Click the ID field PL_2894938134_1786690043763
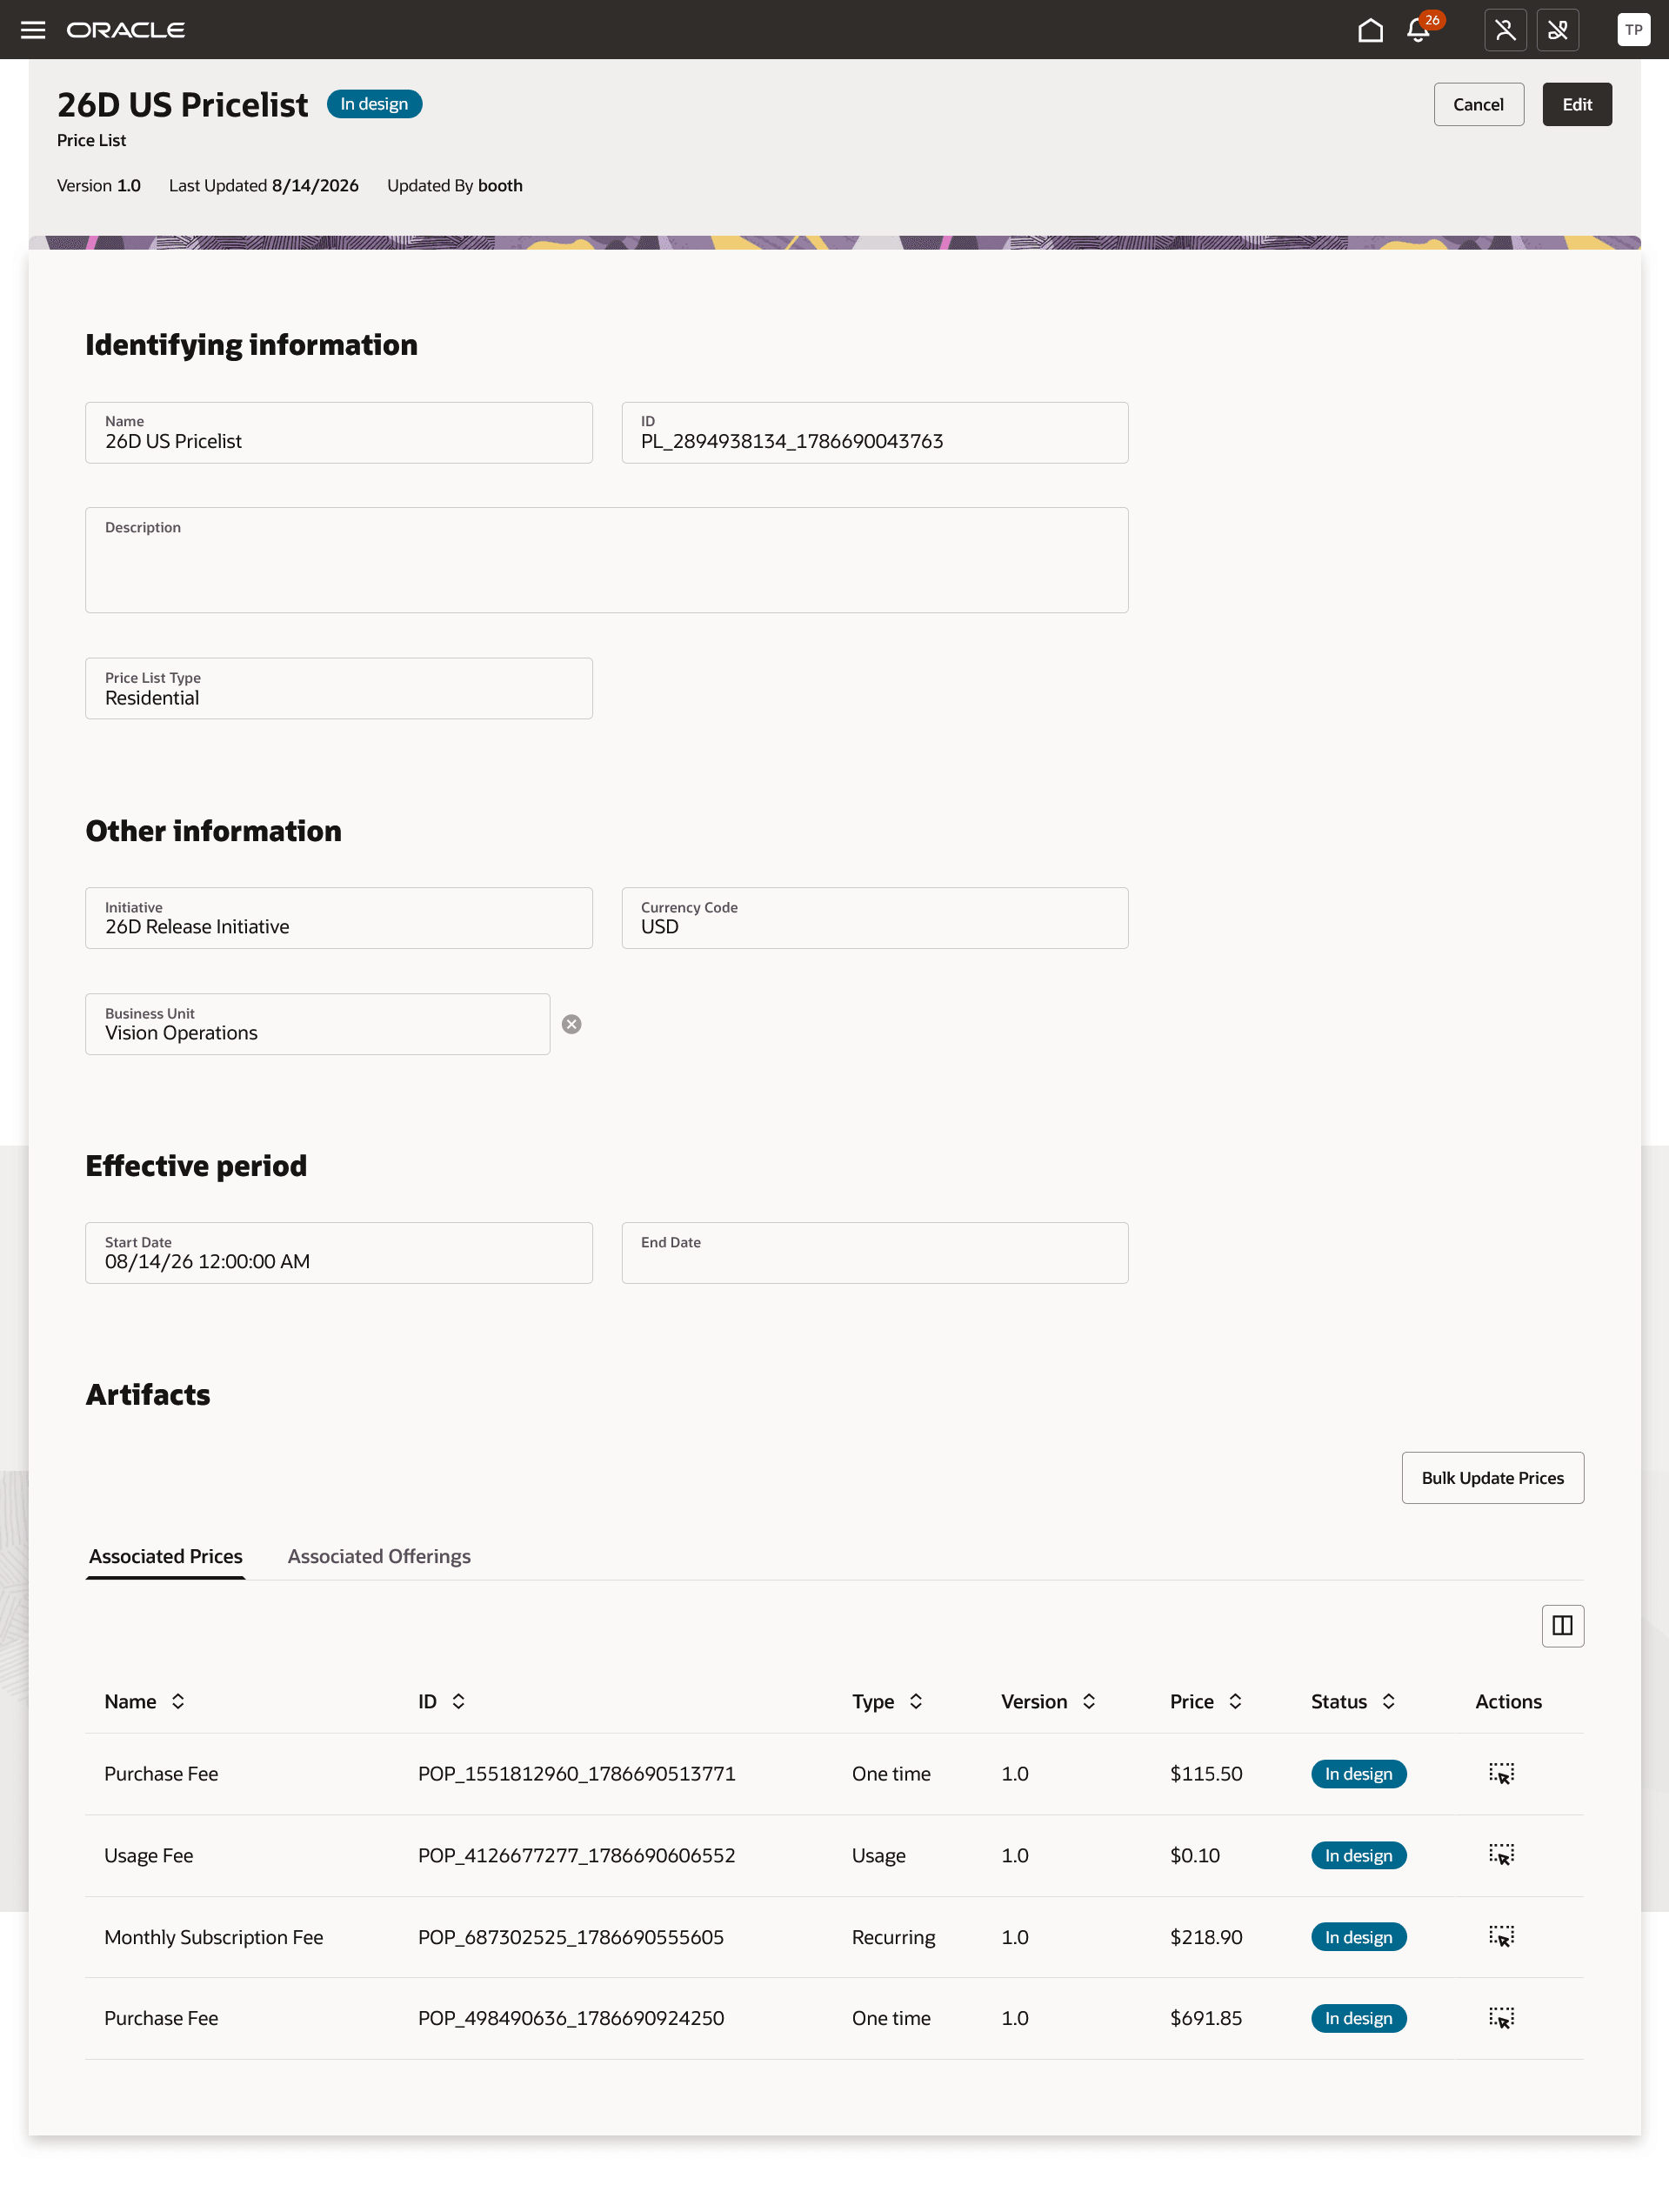 point(875,433)
